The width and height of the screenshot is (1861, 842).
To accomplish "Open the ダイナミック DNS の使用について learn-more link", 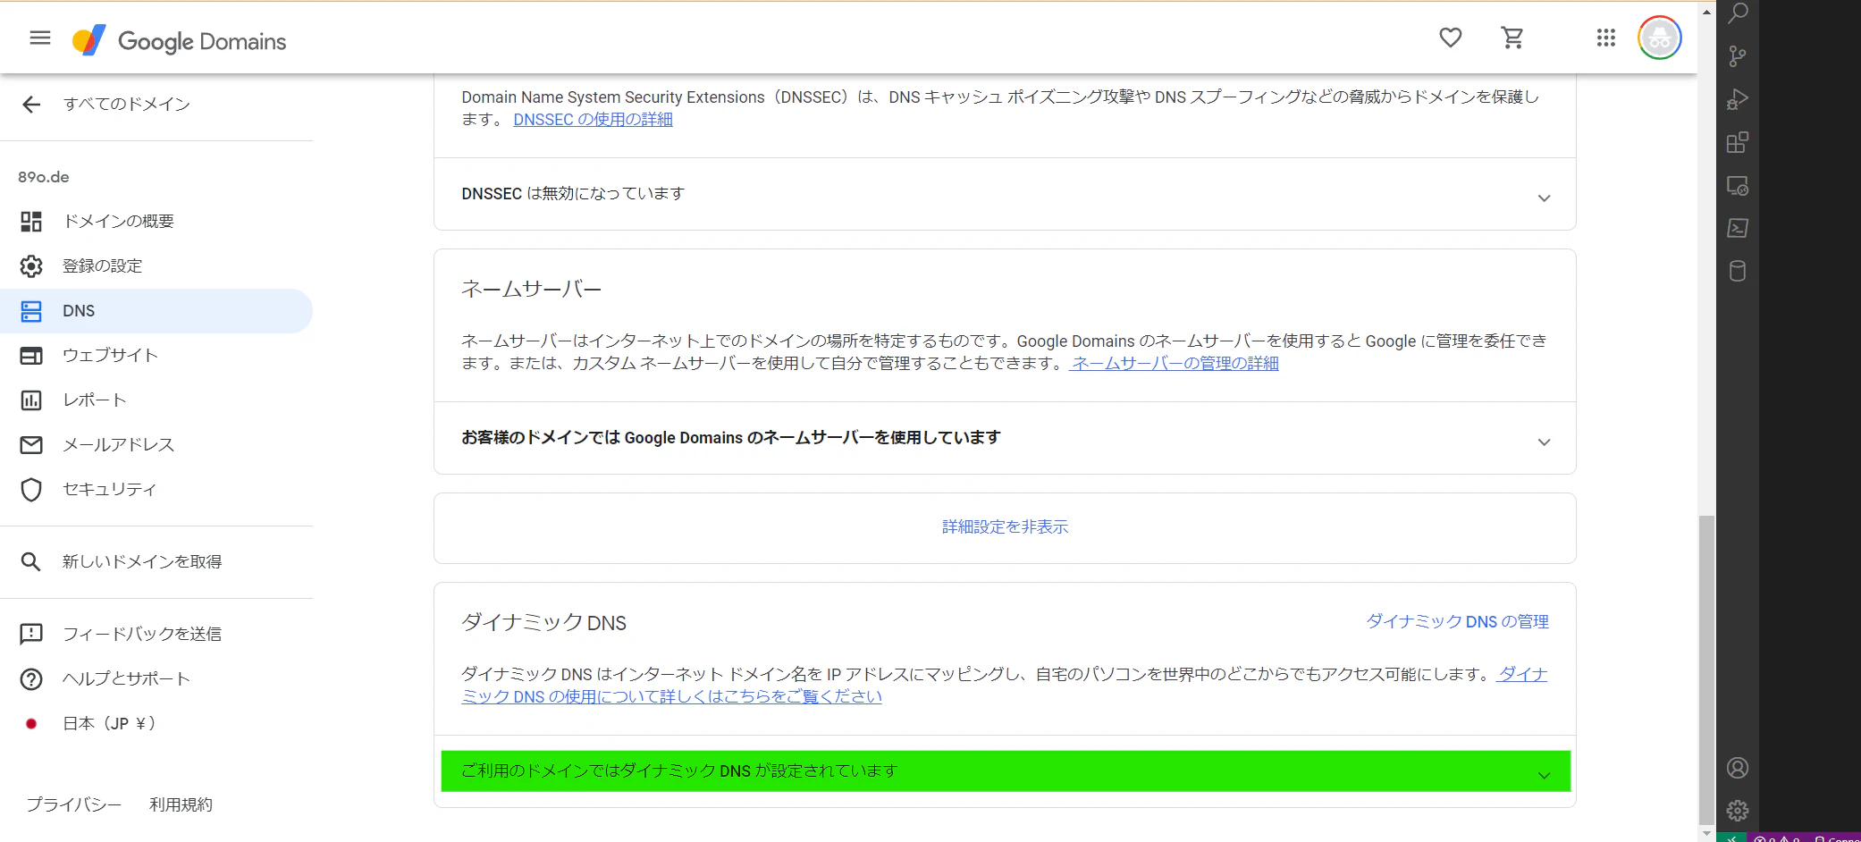I will [x=671, y=697].
